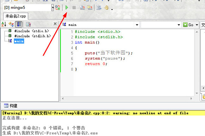Select the 未命名2.cpp file tab
The width and height of the screenshot is (205, 136).
[16, 16]
